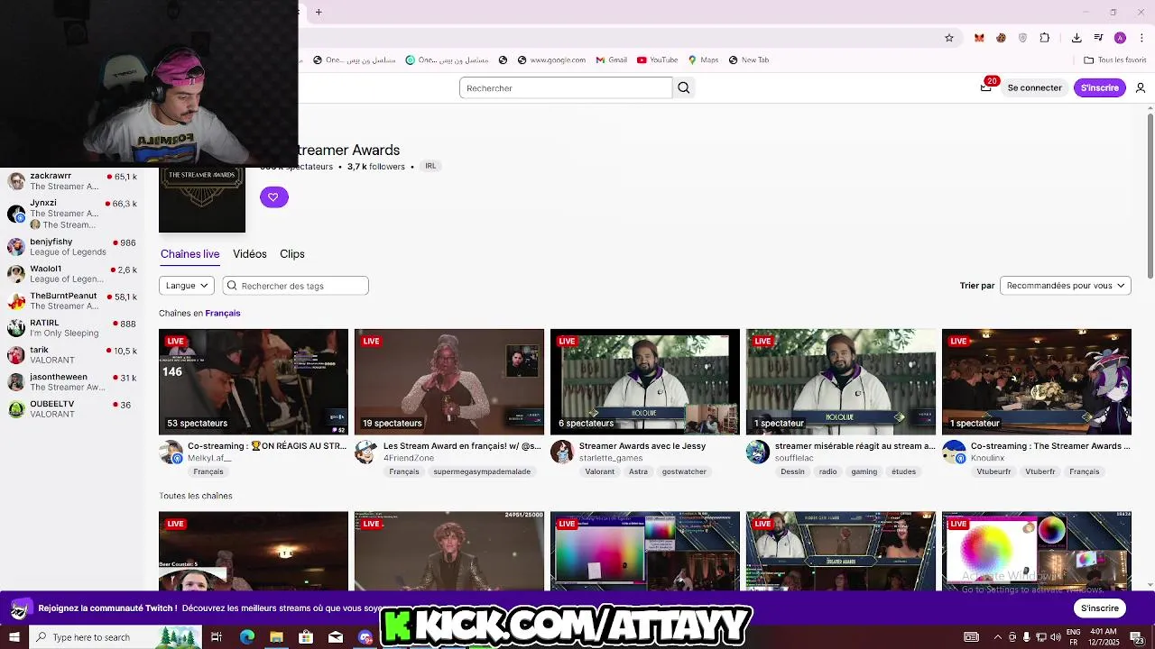Click S'inscrire button in bottom banner

click(x=1100, y=608)
